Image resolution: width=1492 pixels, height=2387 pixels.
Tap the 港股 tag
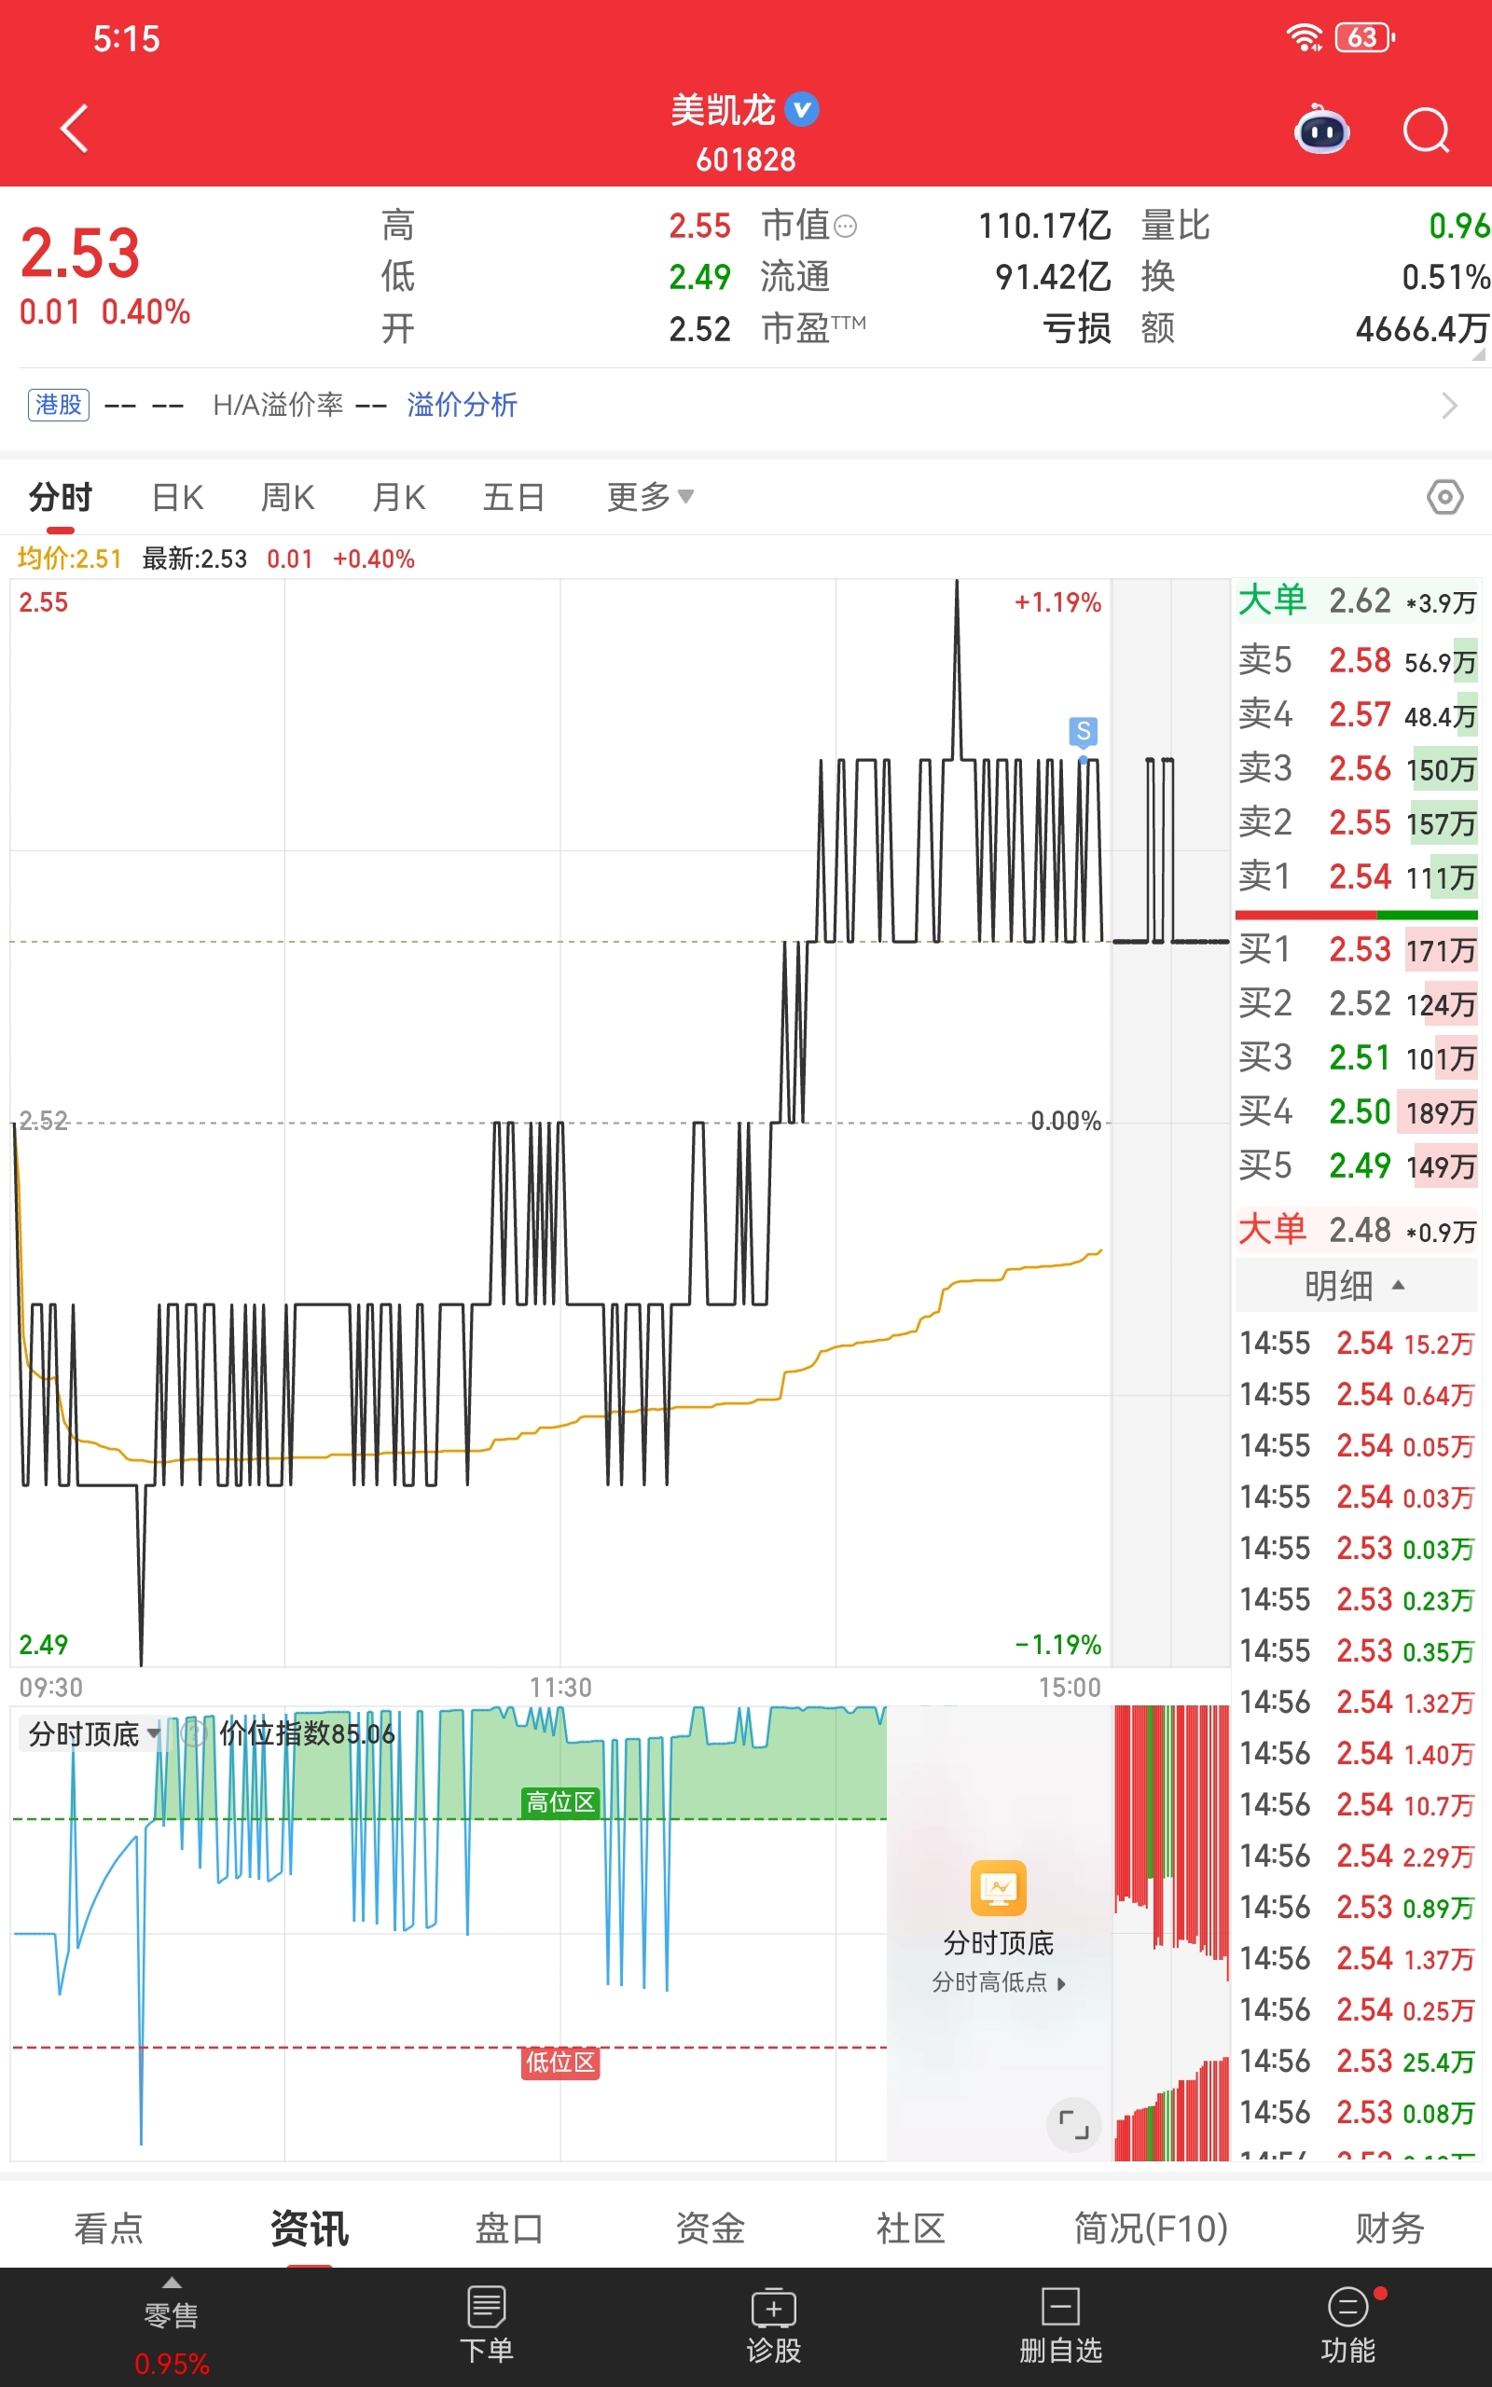click(x=59, y=405)
